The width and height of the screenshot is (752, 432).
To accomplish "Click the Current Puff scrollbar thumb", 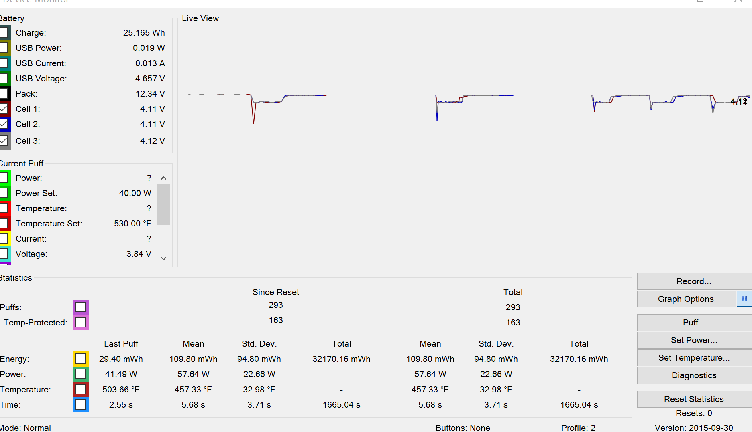I will click(163, 204).
